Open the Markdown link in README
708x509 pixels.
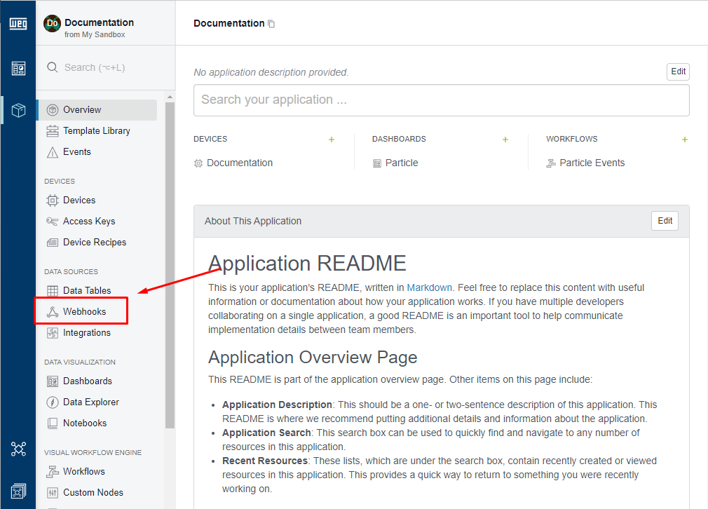pyautogui.click(x=430, y=287)
